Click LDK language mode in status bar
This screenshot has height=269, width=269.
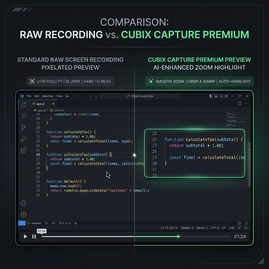(231, 228)
